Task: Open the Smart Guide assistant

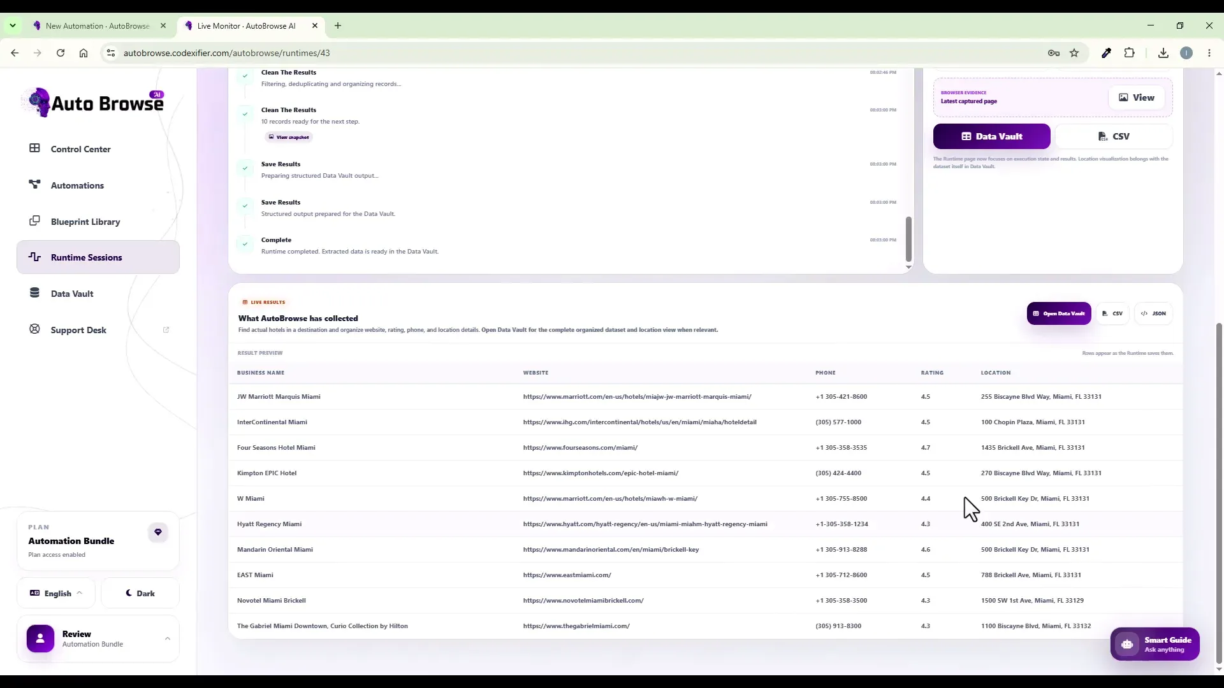Action: (x=1155, y=644)
